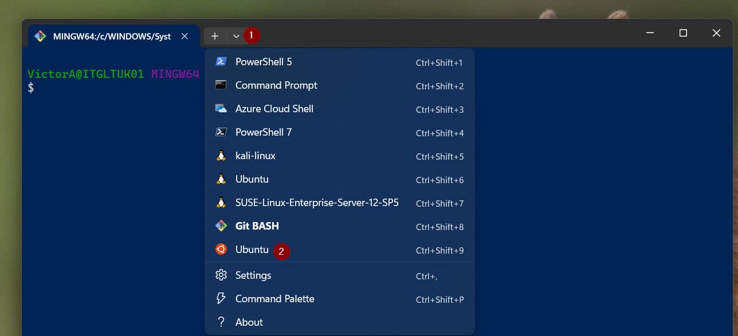Click the About question mark icon
738x336 pixels.
[x=221, y=322]
